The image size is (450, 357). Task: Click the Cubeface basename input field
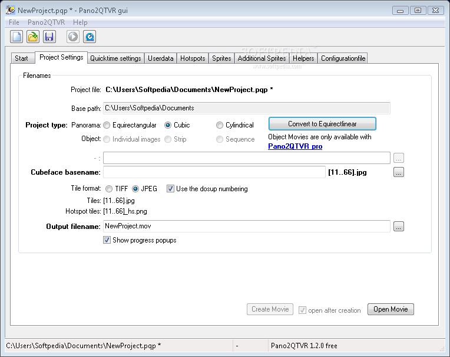pos(214,172)
